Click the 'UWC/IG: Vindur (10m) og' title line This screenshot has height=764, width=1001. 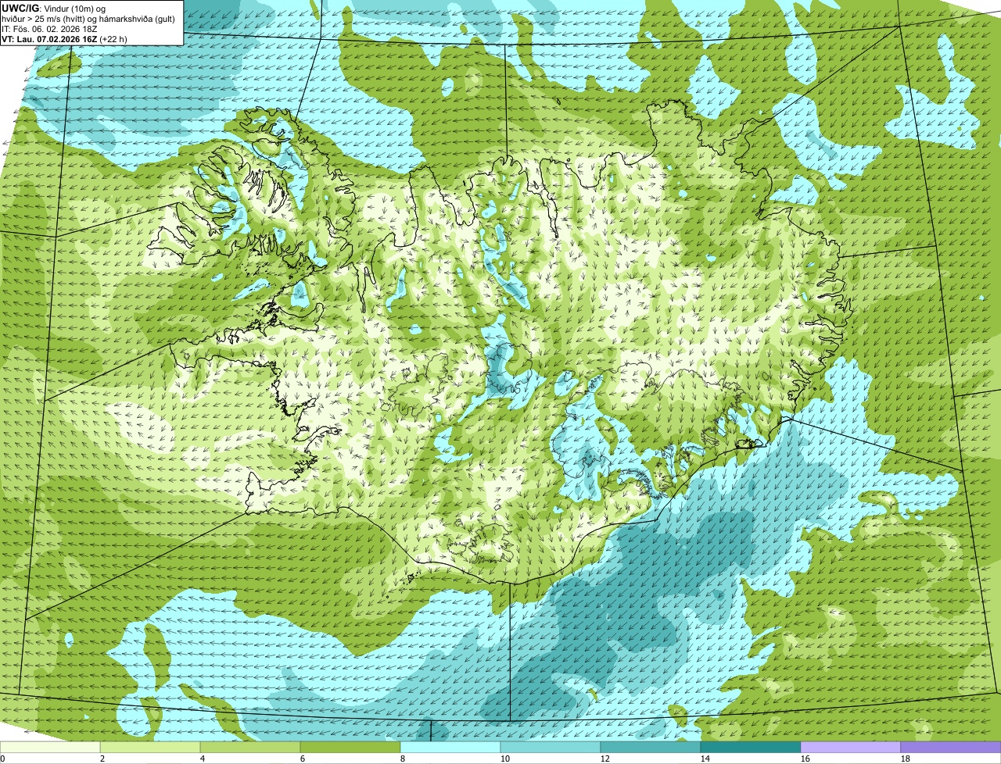pos(54,8)
